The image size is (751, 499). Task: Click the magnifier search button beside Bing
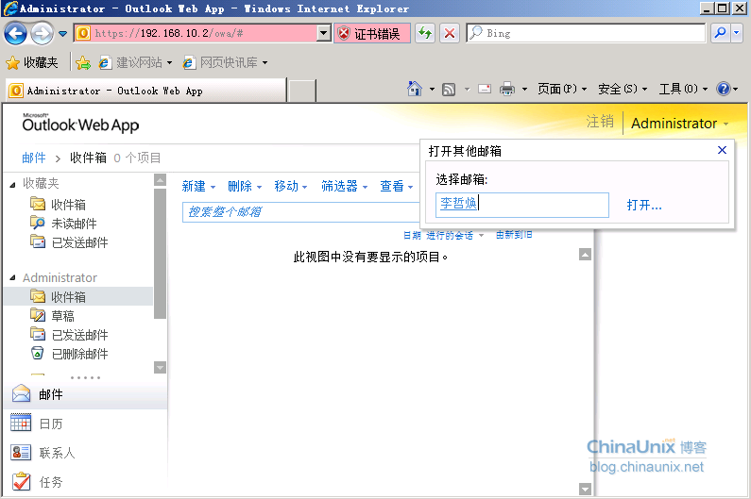pyautogui.click(x=720, y=33)
